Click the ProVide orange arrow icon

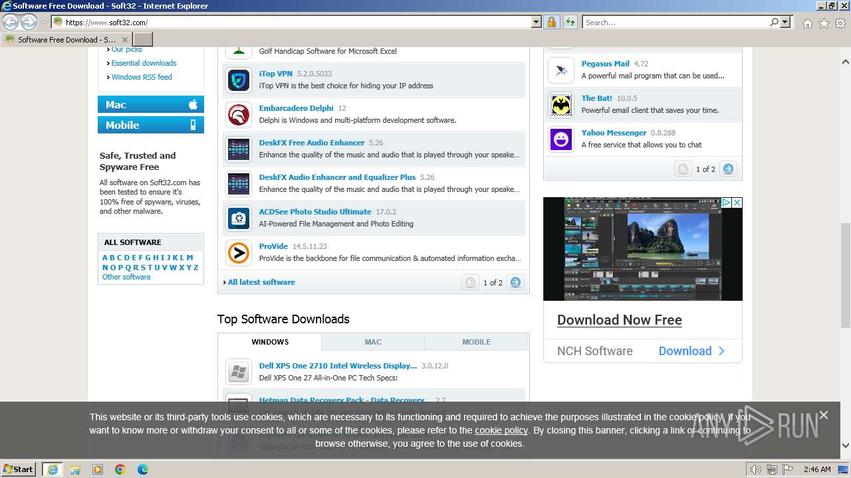(239, 252)
